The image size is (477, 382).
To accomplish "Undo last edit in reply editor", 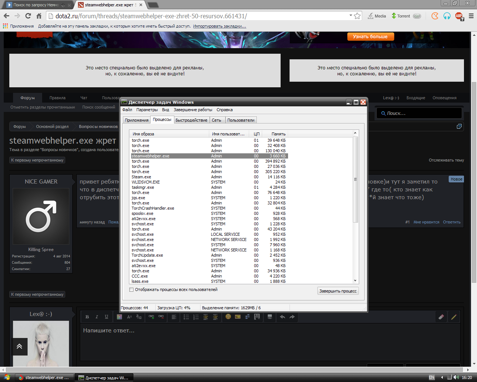I will [x=282, y=317].
